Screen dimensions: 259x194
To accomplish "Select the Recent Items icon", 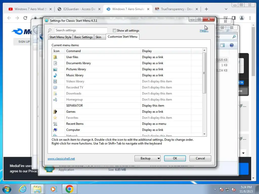I will 55,124.
